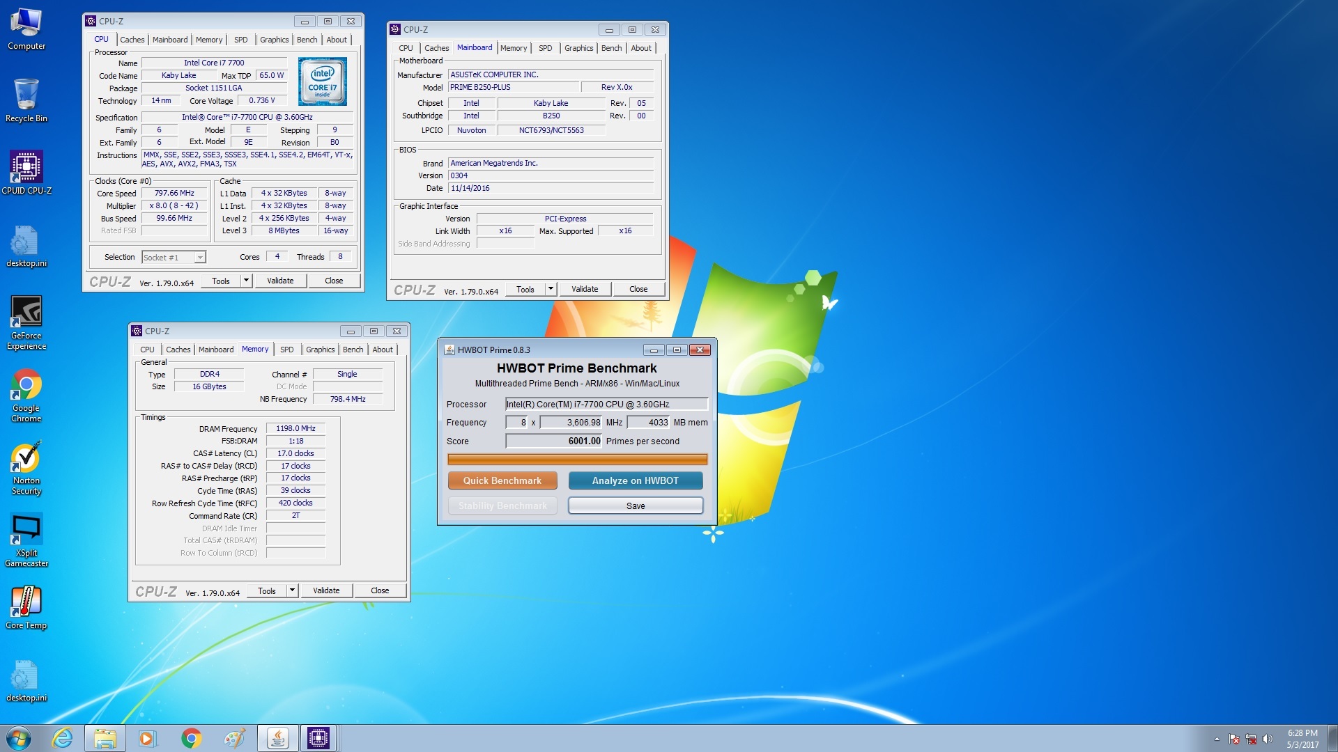The width and height of the screenshot is (1338, 752).
Task: Open Core Temp desktop shortcut
Action: [26, 607]
